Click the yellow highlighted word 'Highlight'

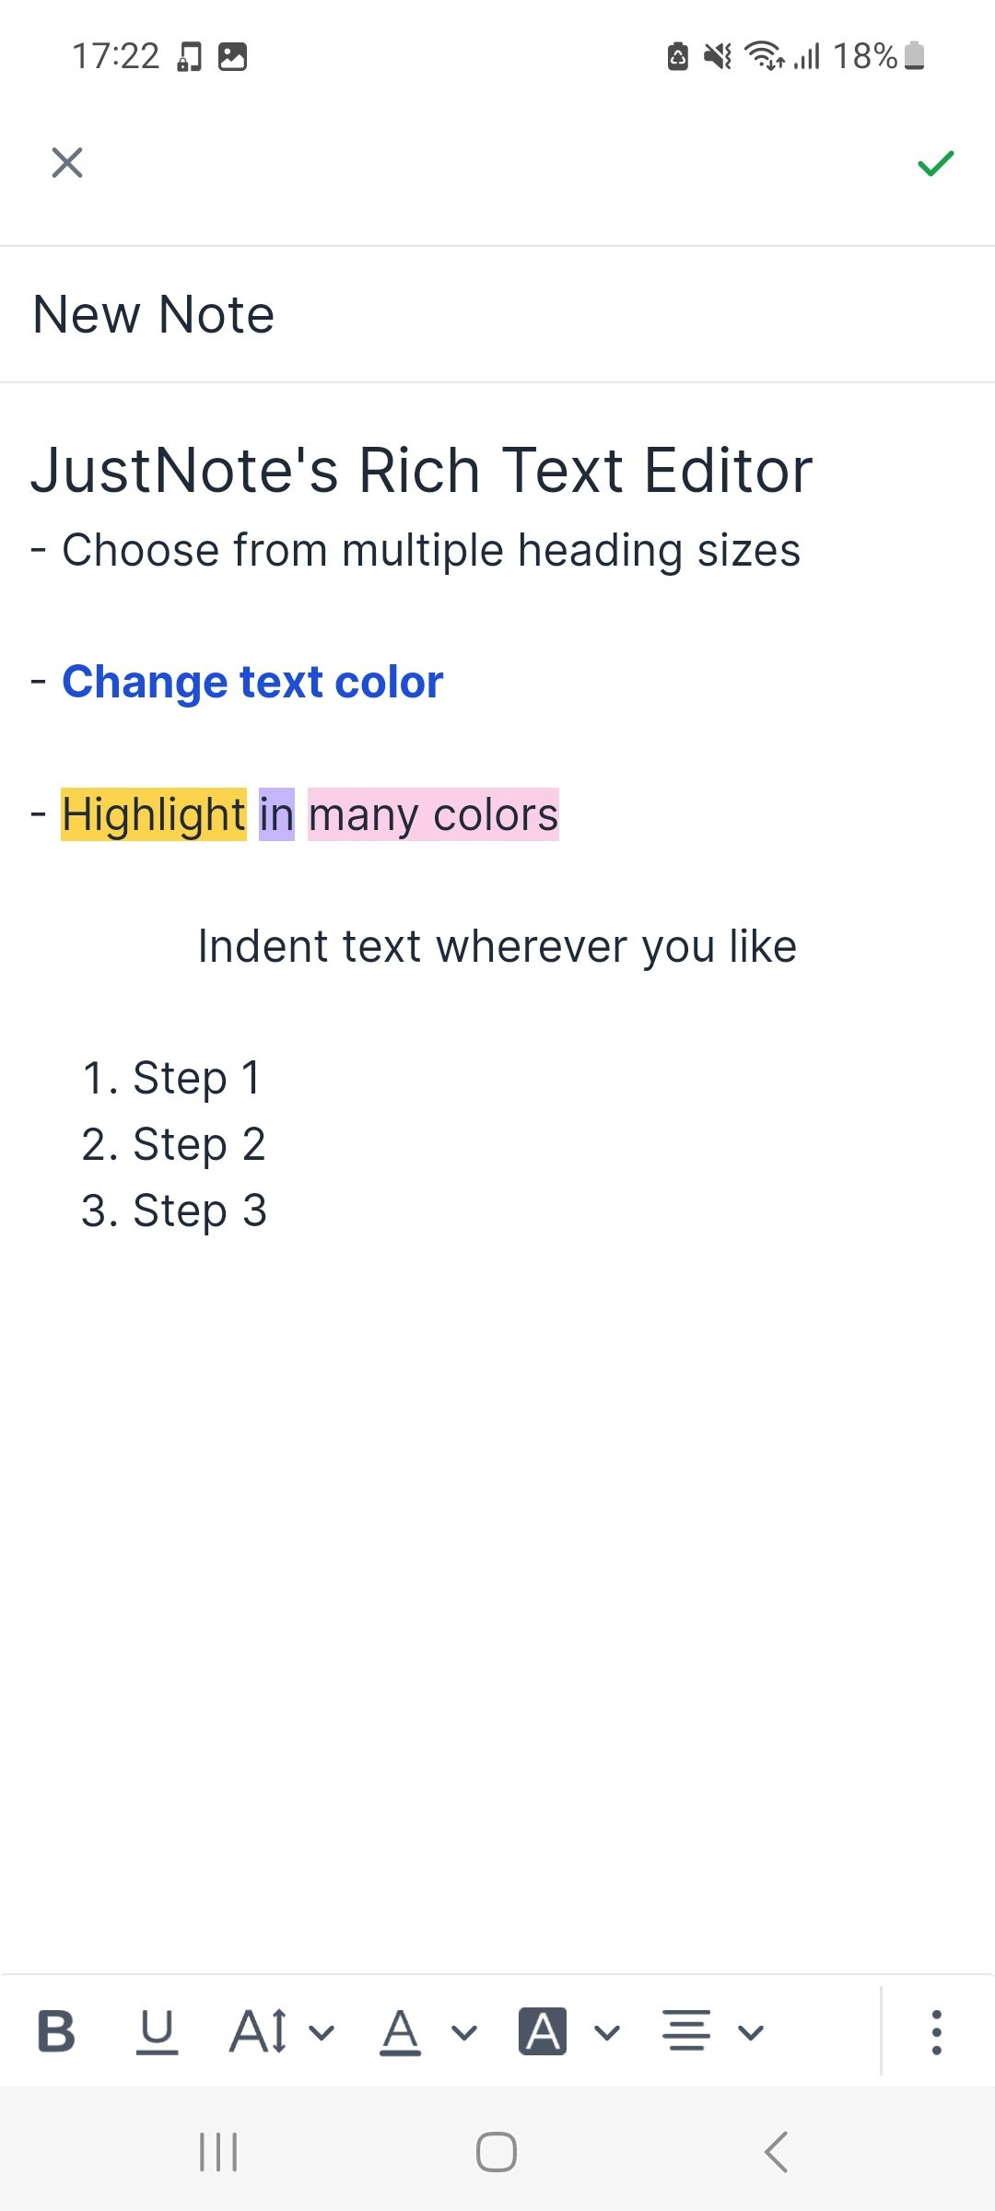coord(151,813)
